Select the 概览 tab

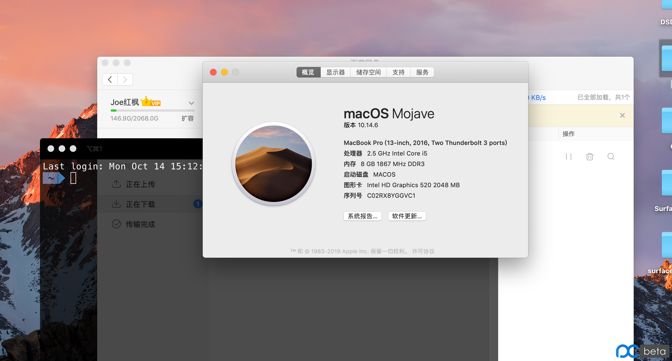[308, 72]
